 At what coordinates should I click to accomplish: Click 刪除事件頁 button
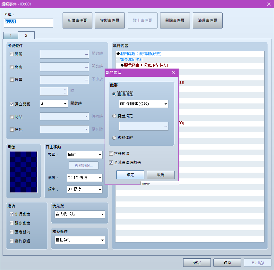pos(175,20)
